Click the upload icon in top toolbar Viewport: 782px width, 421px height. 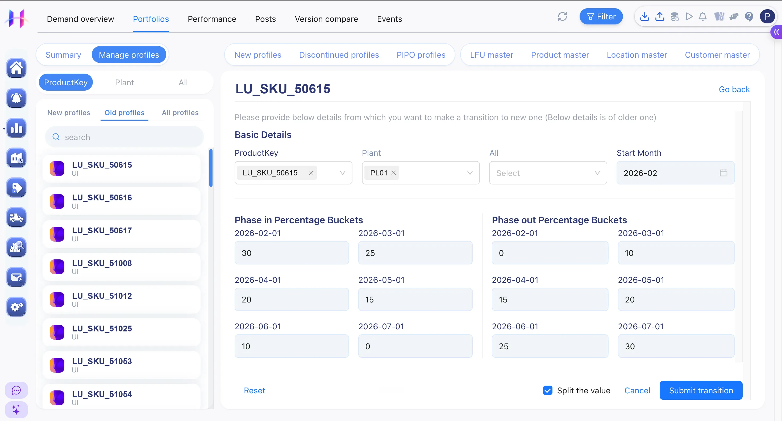[659, 16]
